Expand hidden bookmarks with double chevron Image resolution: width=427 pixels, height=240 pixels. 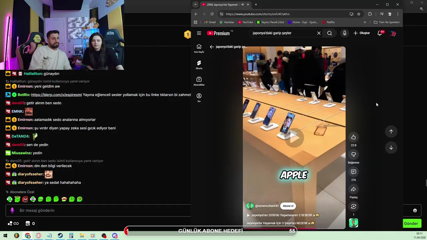click(365, 22)
